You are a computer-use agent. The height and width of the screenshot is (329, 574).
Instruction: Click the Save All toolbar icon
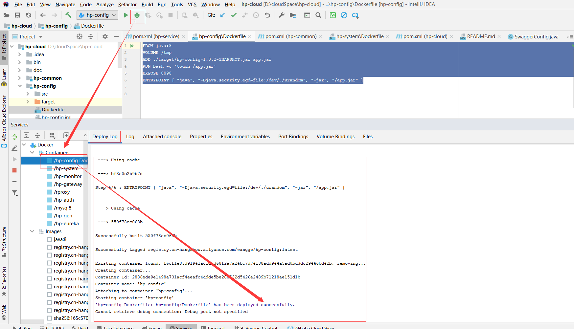point(17,15)
